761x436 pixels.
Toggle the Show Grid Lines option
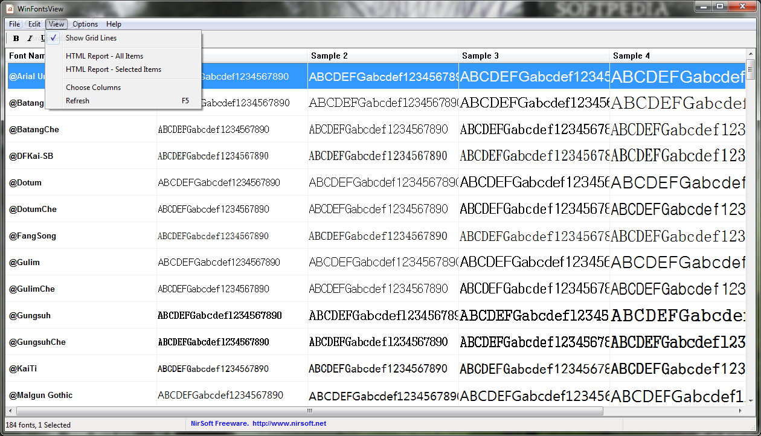(x=123, y=38)
